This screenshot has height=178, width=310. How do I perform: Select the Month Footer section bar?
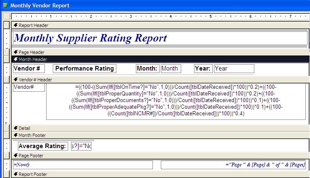[x=160, y=135]
